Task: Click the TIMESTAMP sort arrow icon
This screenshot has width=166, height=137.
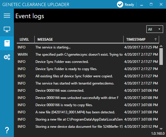Action: (x=156, y=39)
